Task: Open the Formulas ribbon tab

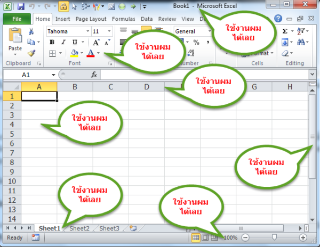Action: click(x=123, y=19)
